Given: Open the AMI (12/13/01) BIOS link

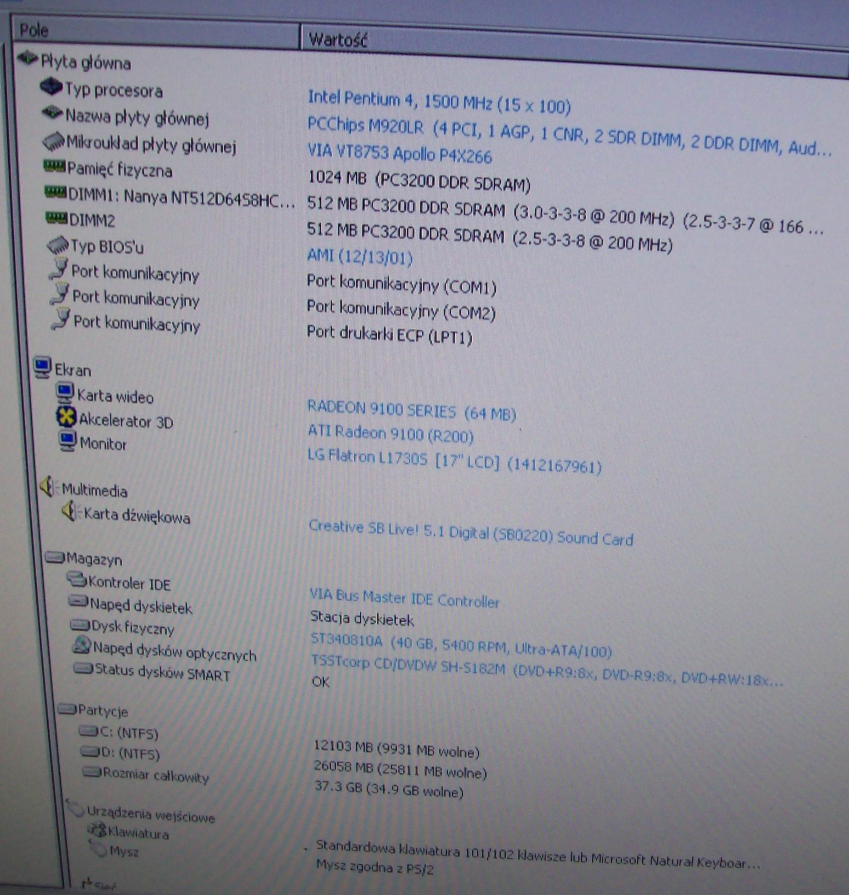Looking at the screenshot, I should click(x=360, y=256).
